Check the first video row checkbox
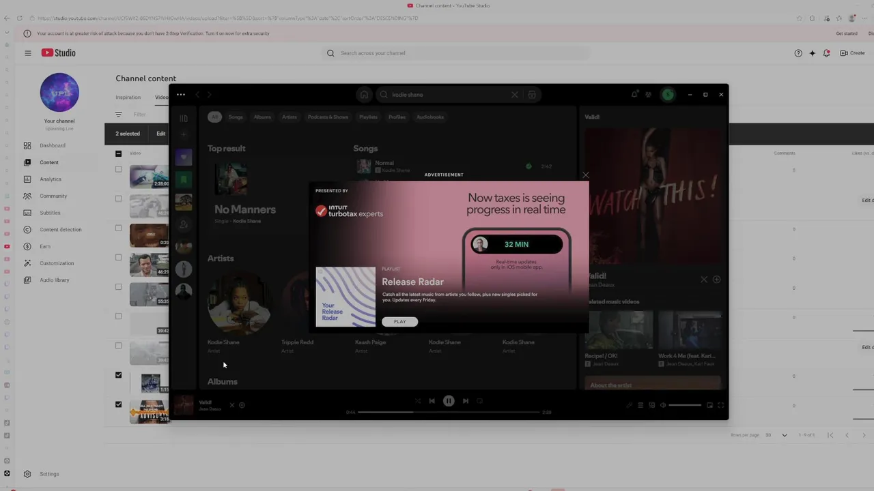Image resolution: width=874 pixels, height=491 pixels. pyautogui.click(x=118, y=169)
